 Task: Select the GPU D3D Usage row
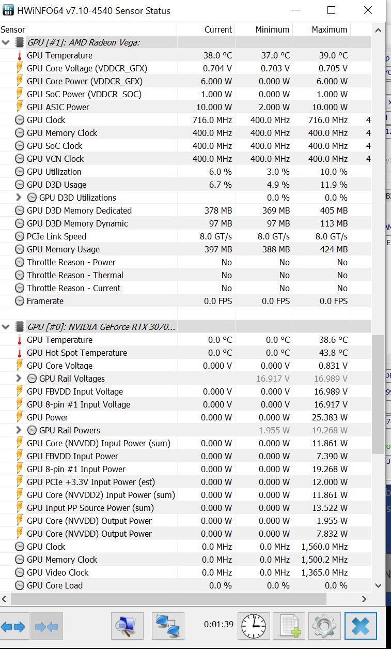click(x=185, y=185)
